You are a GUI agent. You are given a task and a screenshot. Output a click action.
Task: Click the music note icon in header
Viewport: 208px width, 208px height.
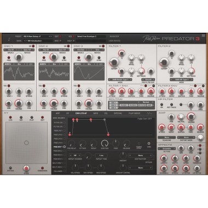point(9,39)
